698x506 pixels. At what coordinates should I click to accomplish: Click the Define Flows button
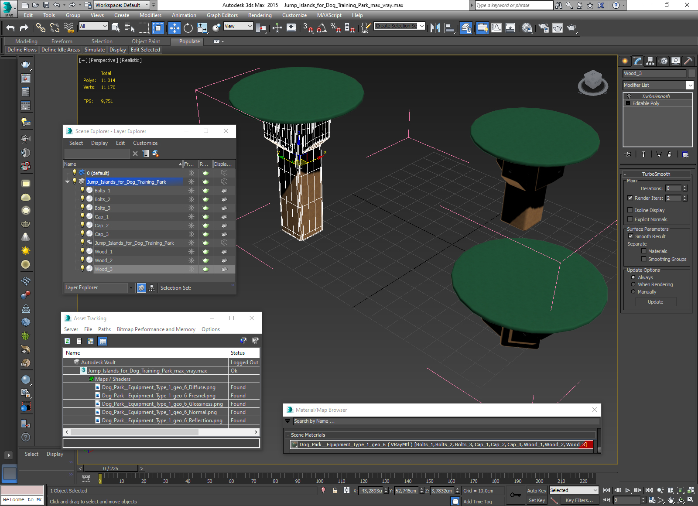tap(22, 50)
